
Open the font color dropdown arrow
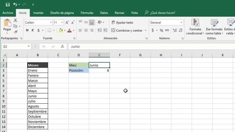pyautogui.click(x=73, y=30)
